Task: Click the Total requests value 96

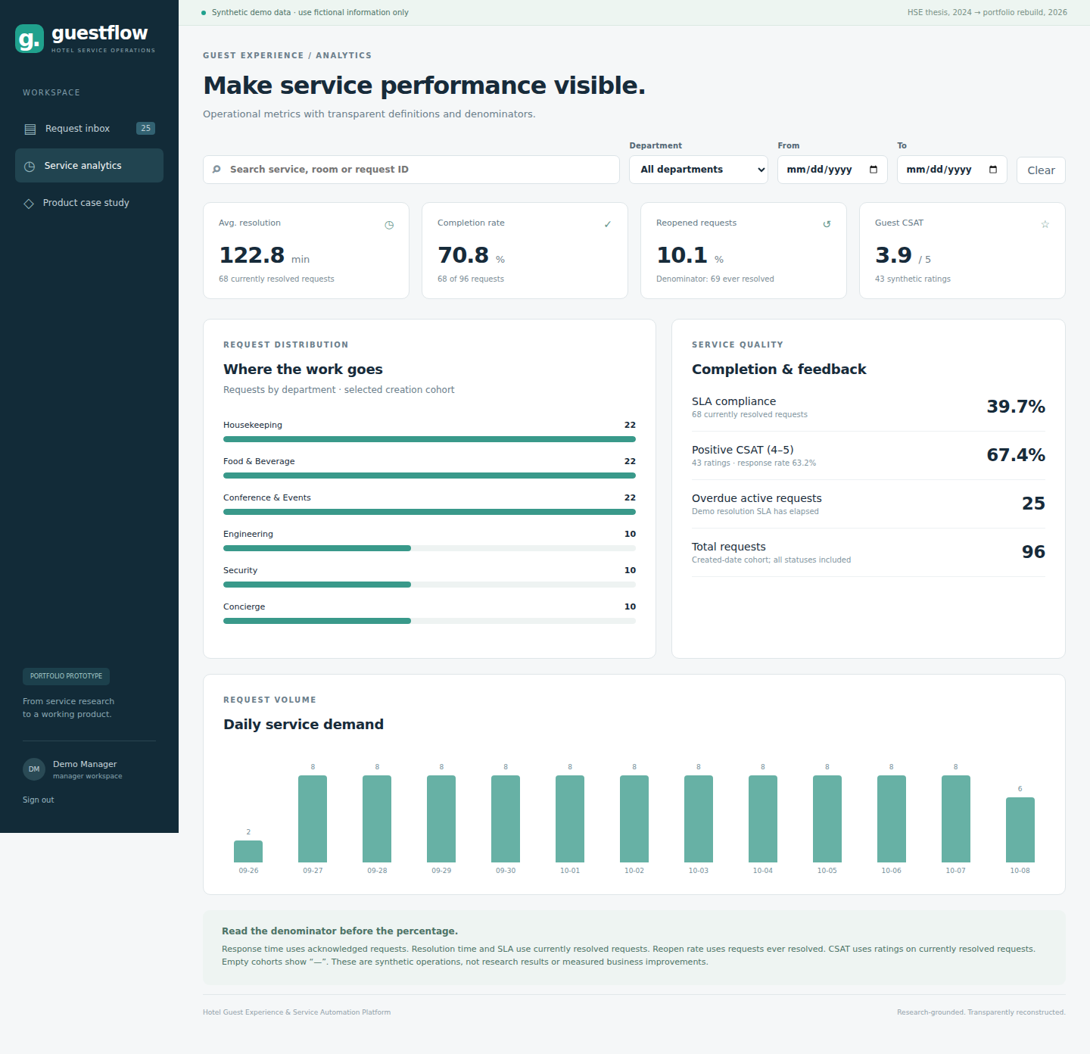Action: (x=1033, y=552)
